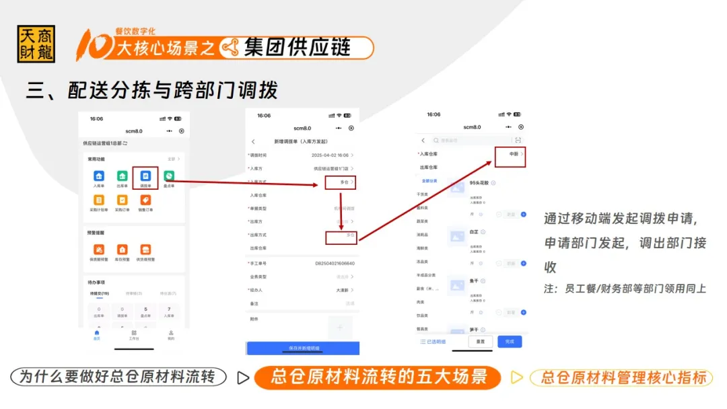Tap 盘点单 count tile showing 5
The height and width of the screenshot is (409, 727).
(x=145, y=311)
